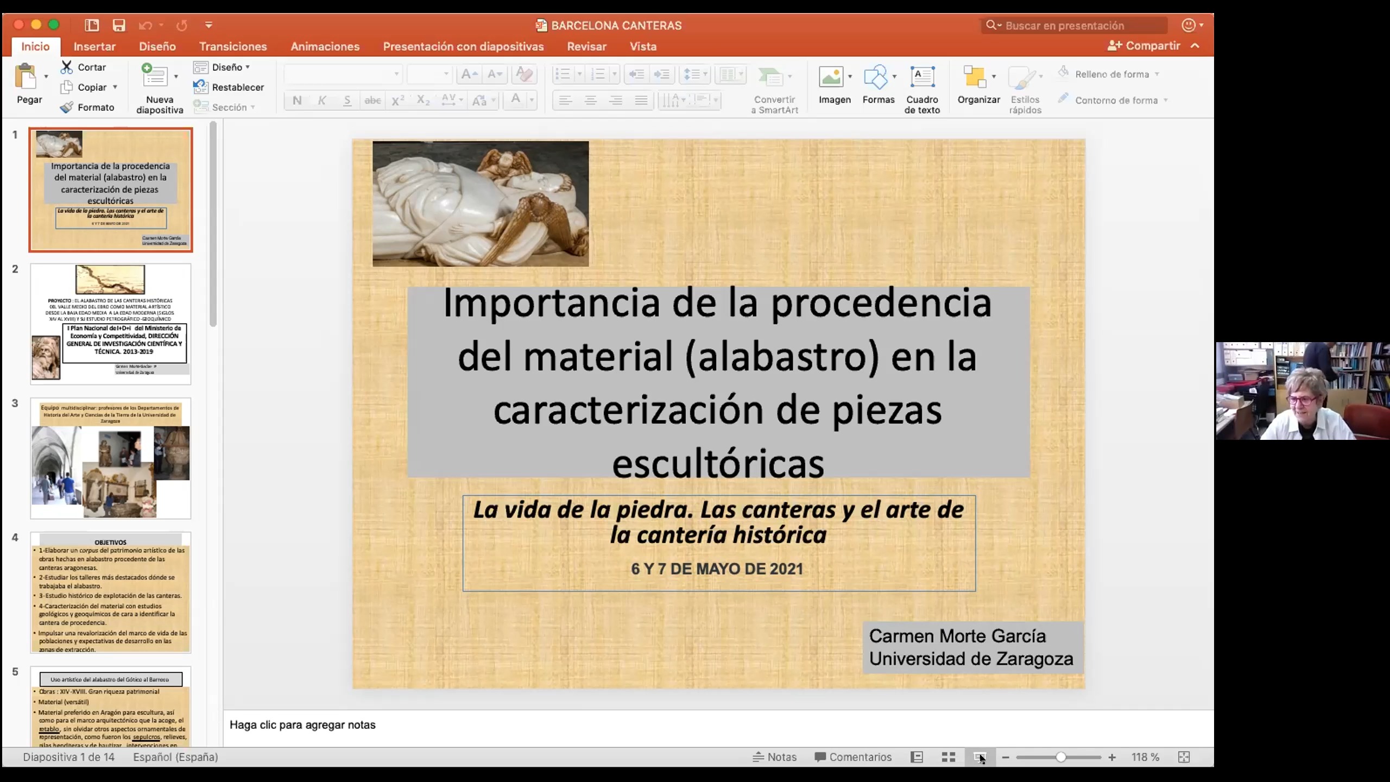Click the Pegar paste icon
This screenshot has height=782, width=1390.
click(26, 77)
